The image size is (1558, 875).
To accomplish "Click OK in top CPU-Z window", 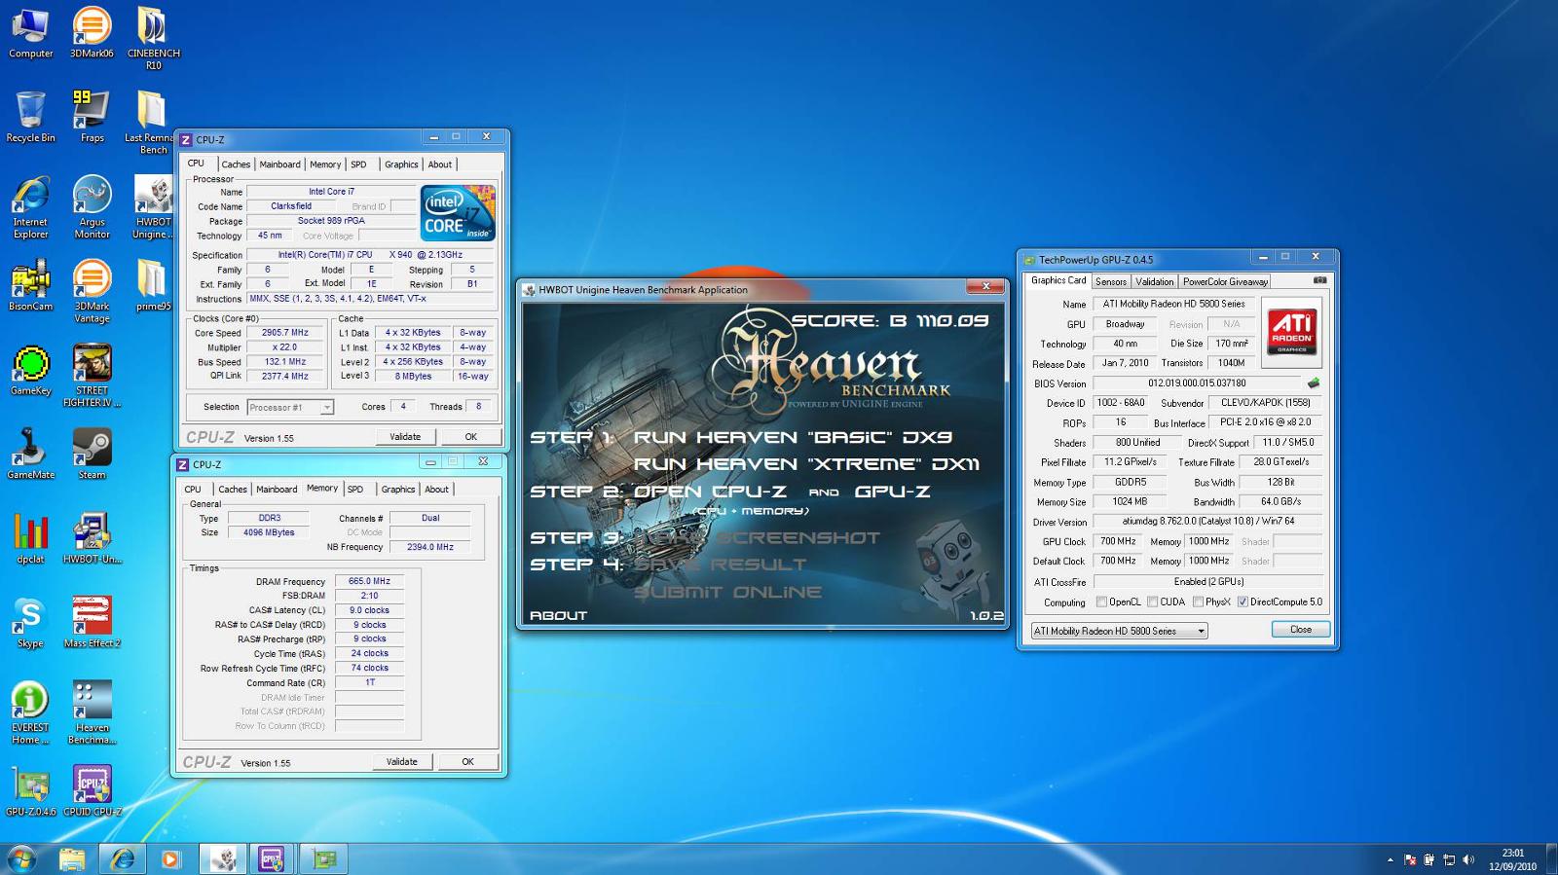I will [470, 437].
